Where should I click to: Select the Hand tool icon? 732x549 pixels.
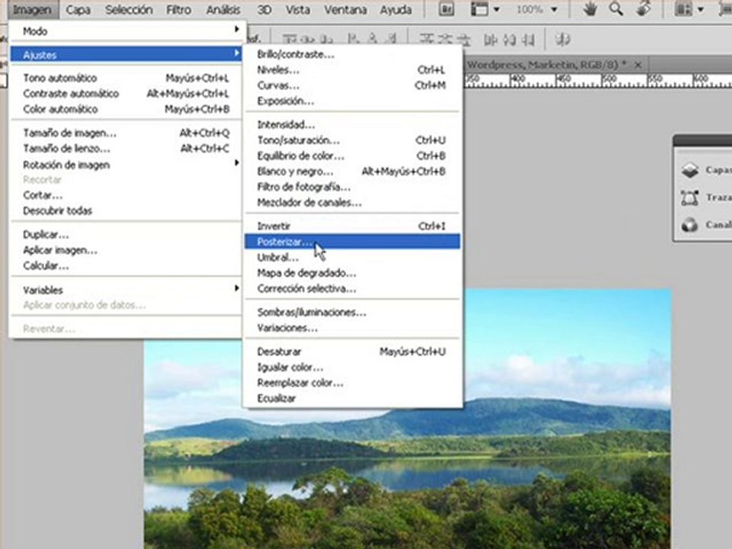590,9
